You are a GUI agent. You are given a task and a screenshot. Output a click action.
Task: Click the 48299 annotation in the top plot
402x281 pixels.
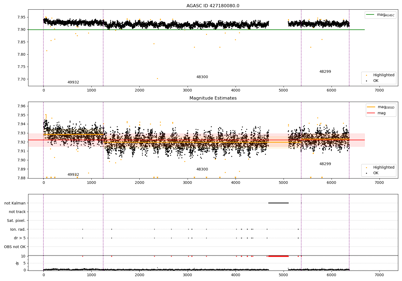click(x=325, y=72)
